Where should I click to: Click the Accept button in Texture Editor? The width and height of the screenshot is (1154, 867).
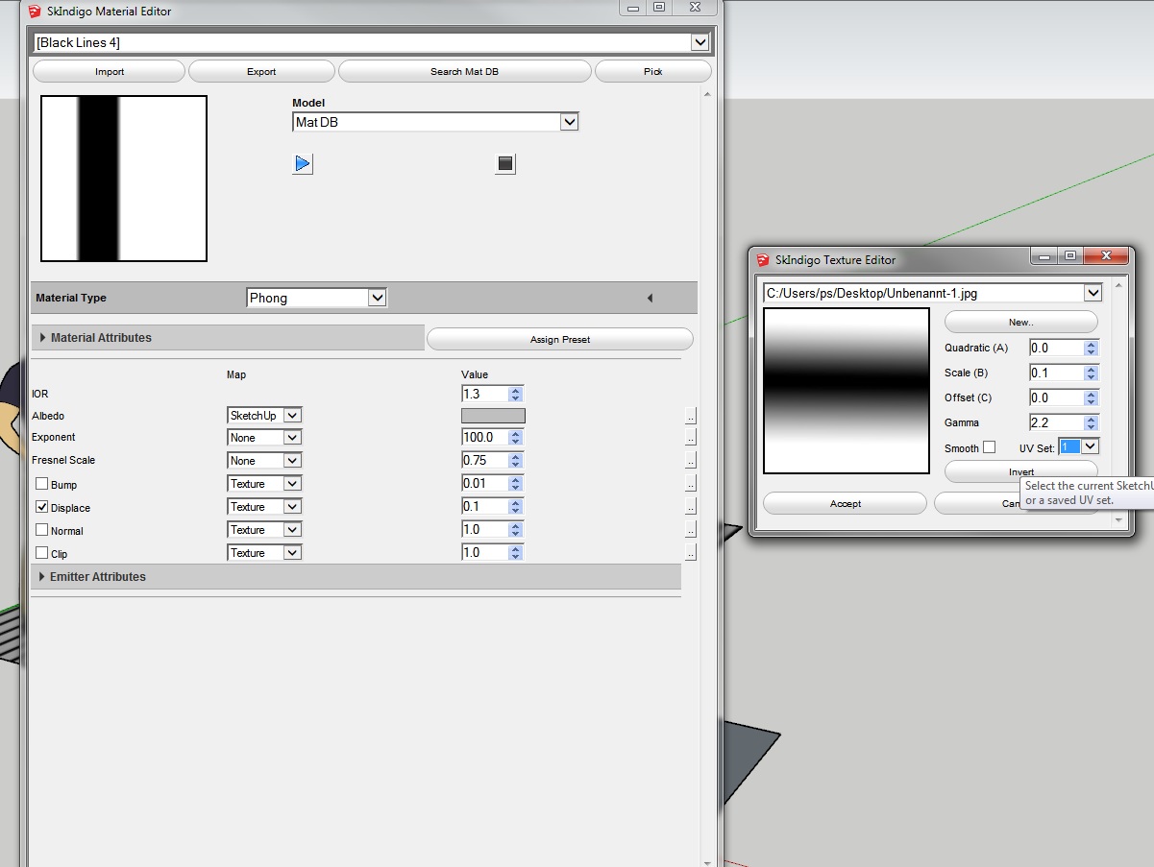(845, 504)
